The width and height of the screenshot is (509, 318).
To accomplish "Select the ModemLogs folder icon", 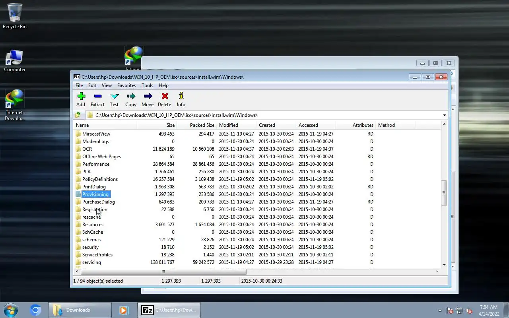I will [78, 142].
